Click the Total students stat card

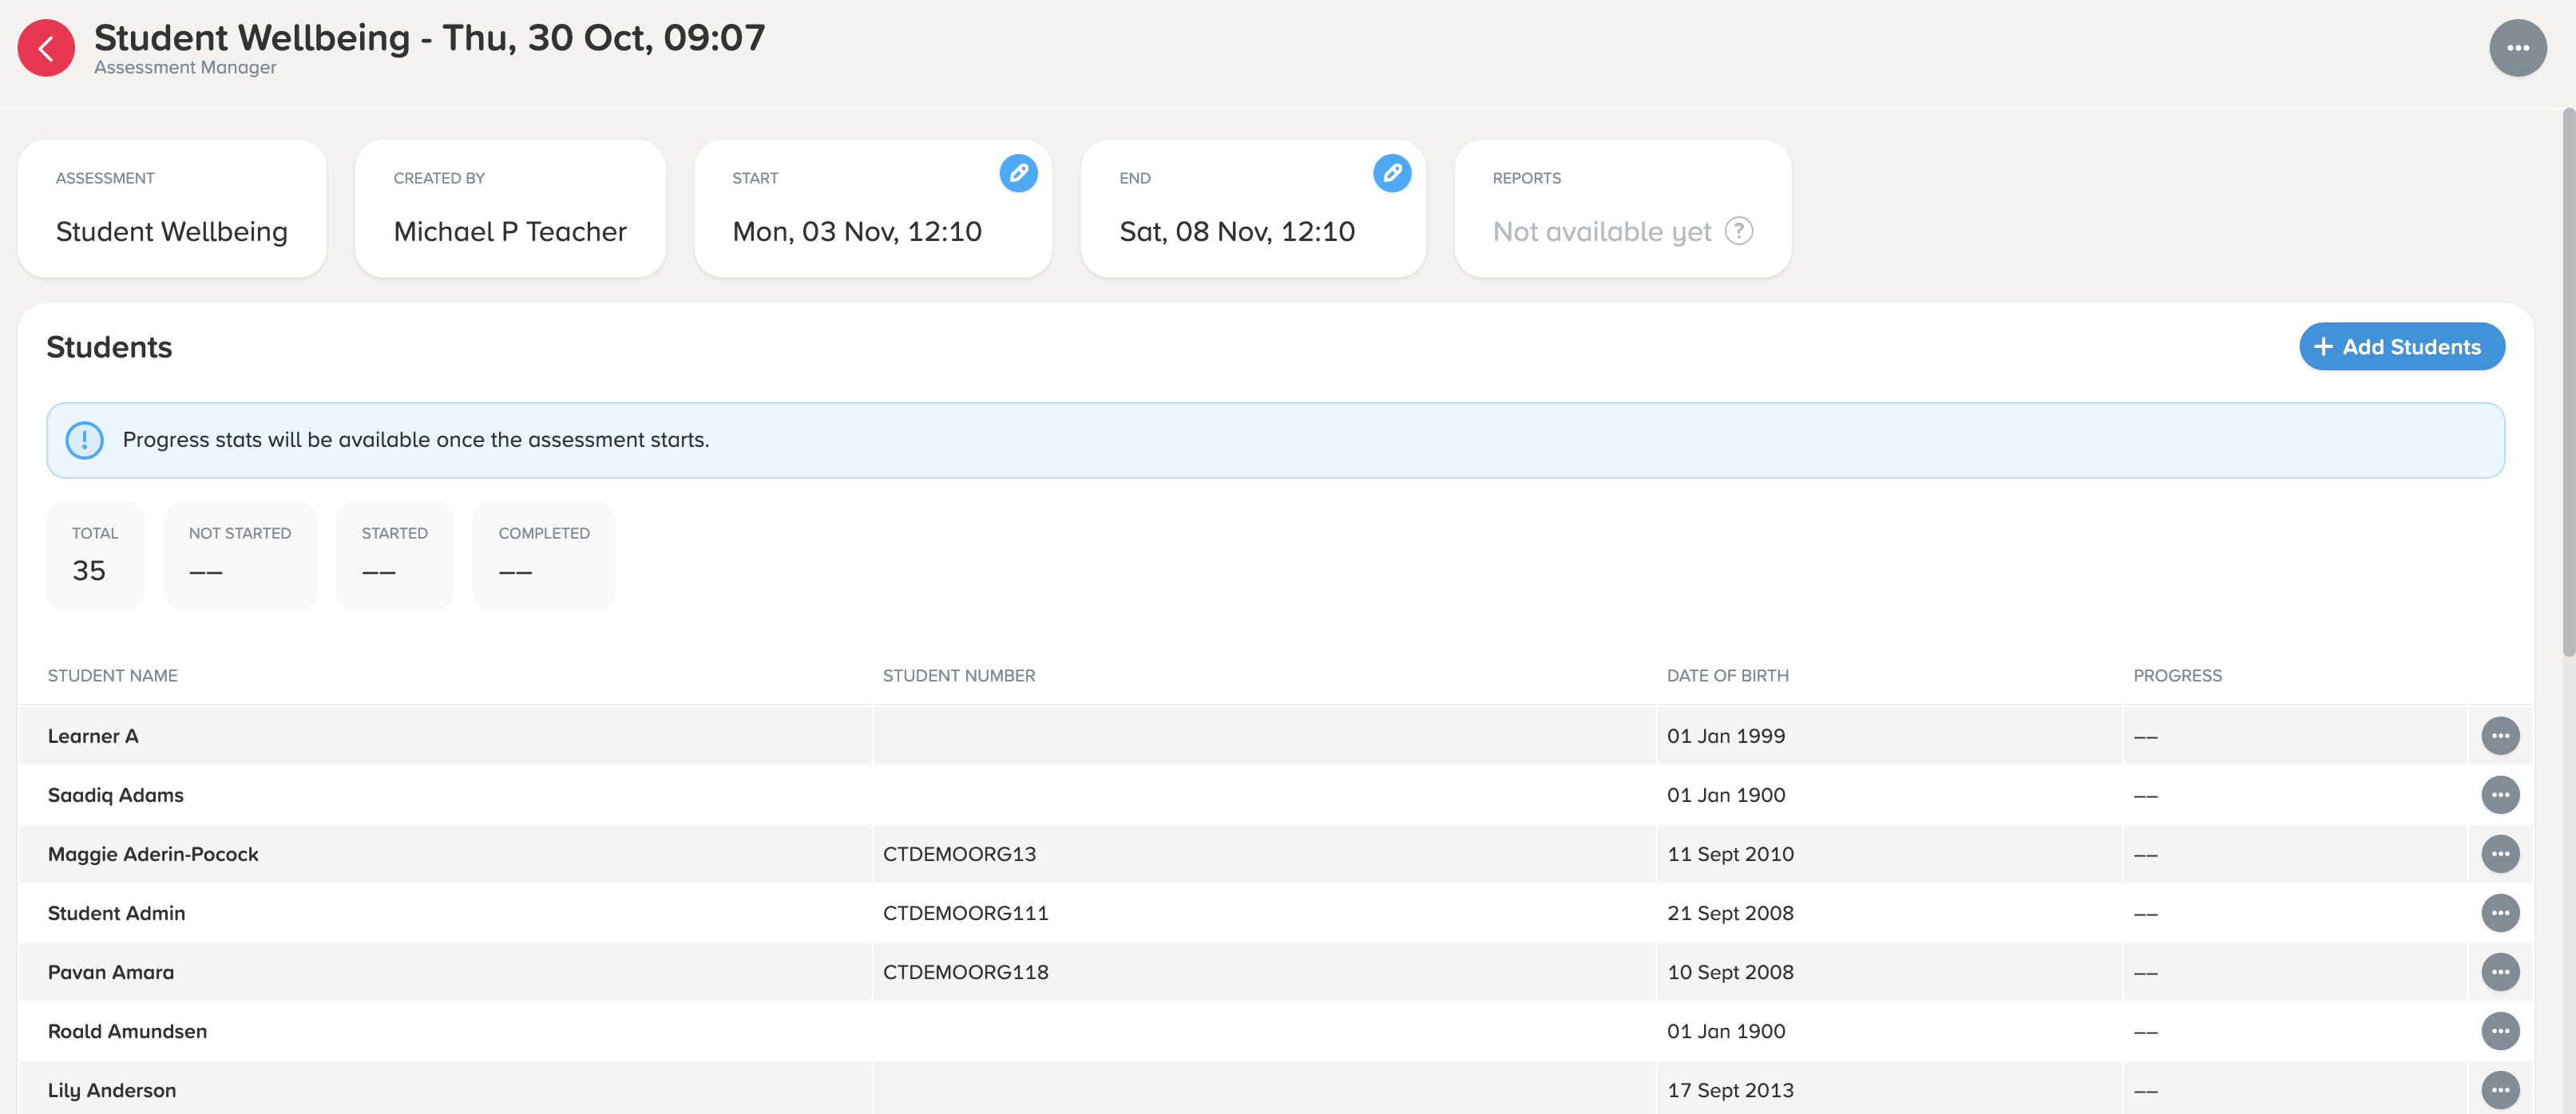(x=95, y=555)
